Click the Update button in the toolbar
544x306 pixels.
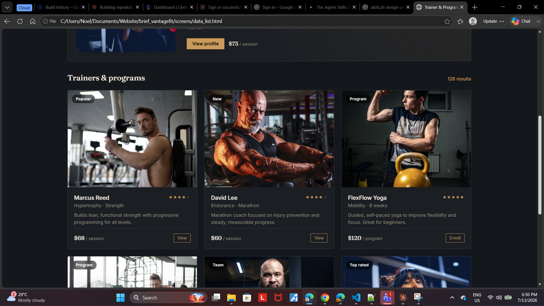pos(494,21)
